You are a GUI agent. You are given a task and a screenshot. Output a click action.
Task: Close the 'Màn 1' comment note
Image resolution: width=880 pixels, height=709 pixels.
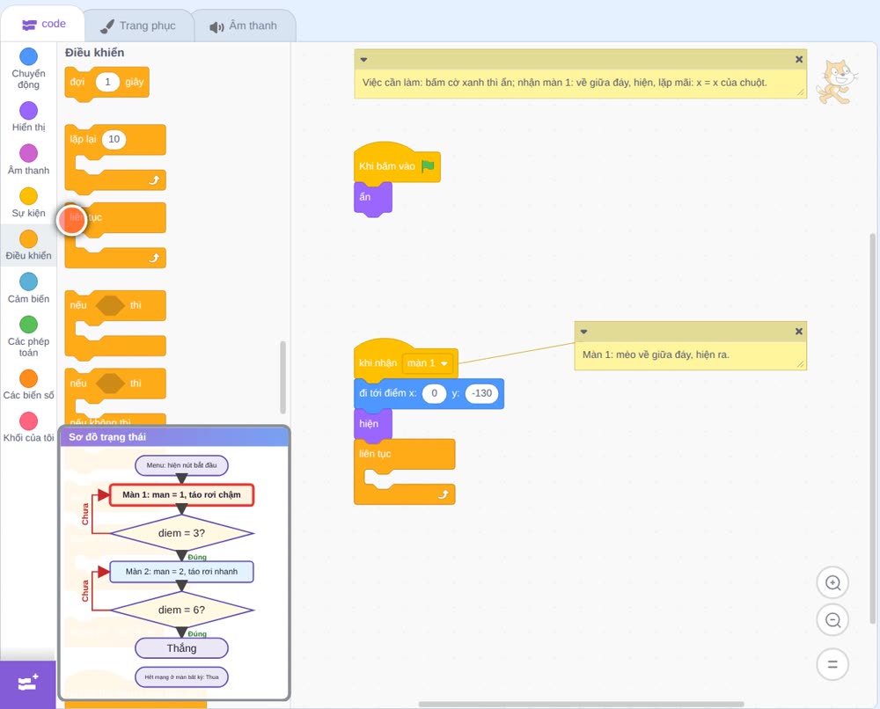pos(799,332)
